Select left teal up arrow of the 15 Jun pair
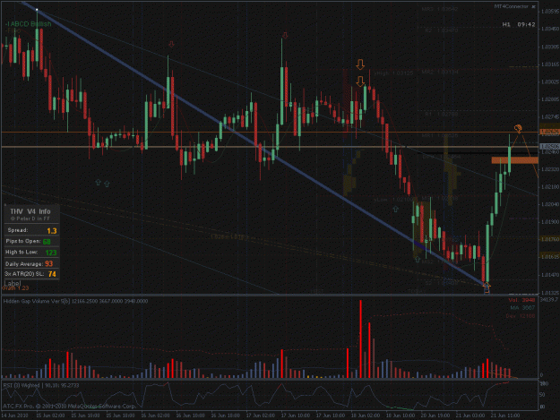 click(x=99, y=183)
